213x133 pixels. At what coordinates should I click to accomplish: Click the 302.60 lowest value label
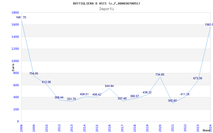(x=172, y=101)
